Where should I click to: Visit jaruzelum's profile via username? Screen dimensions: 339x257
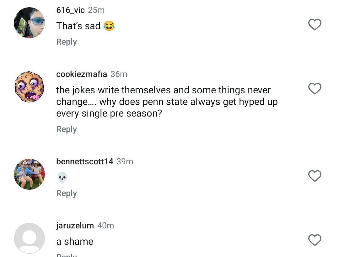(75, 226)
